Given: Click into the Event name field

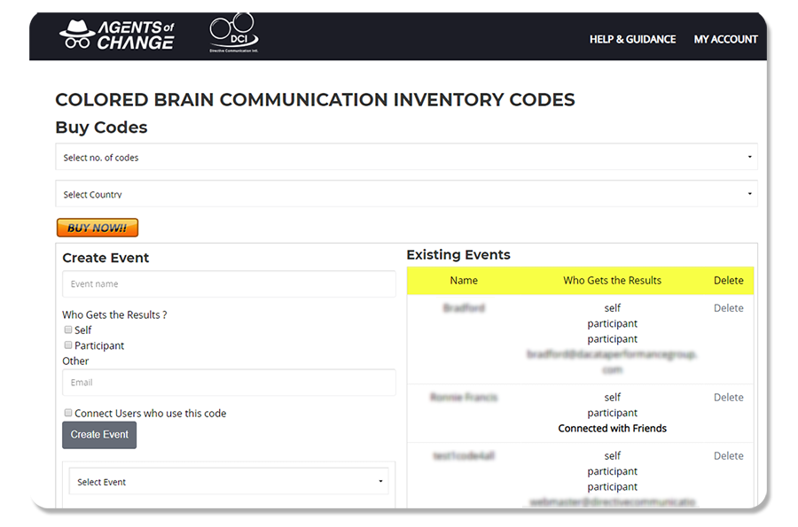Looking at the screenshot, I should click(x=229, y=284).
